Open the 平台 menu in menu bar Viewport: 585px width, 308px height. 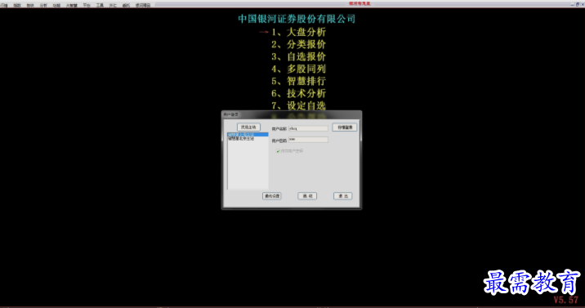point(87,5)
